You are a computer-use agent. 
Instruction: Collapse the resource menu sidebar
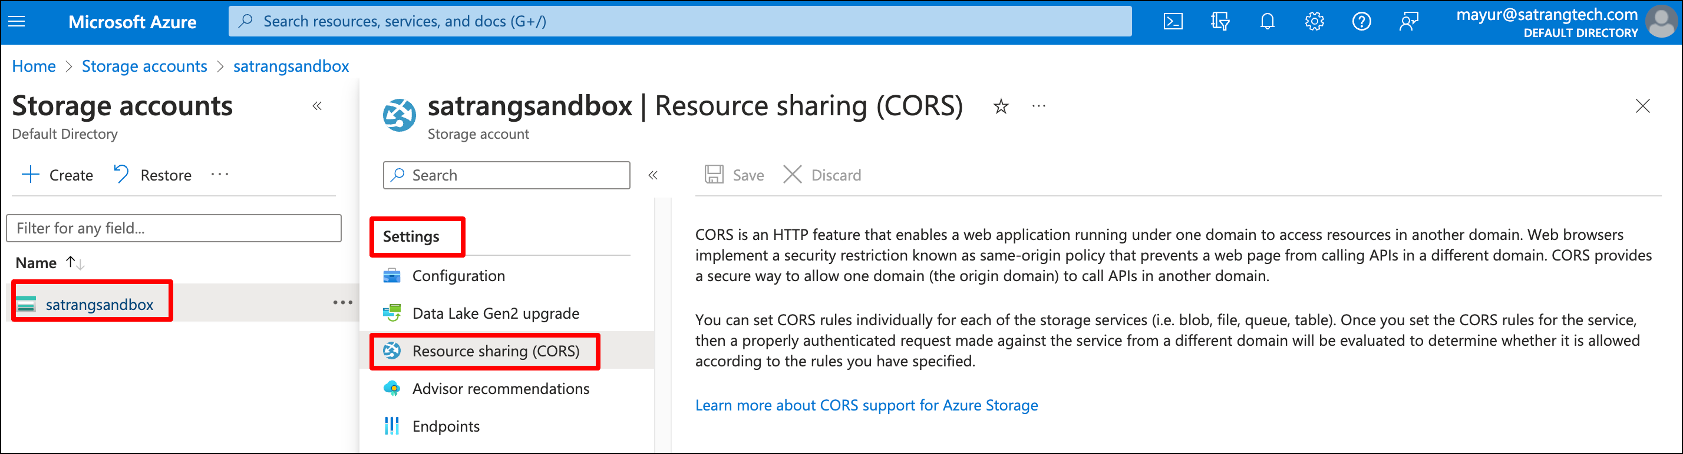tap(654, 175)
